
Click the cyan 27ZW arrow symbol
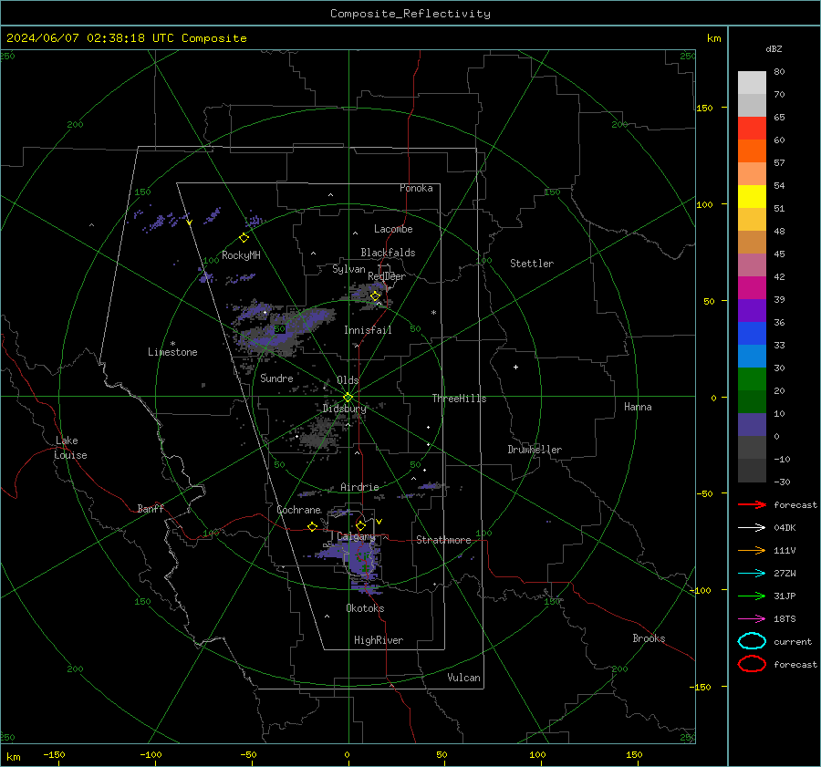[752, 574]
